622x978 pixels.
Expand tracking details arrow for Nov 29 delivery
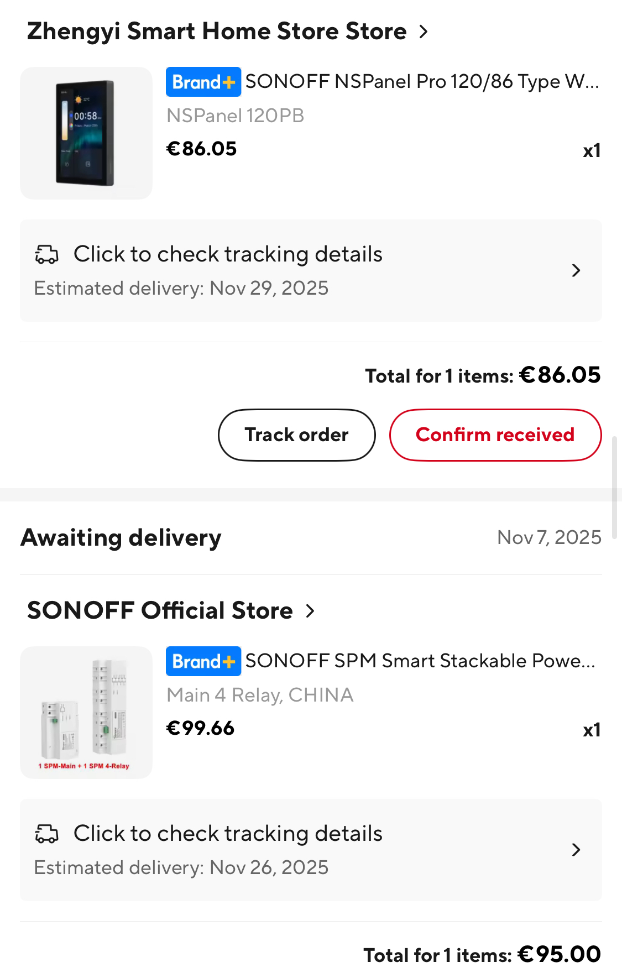tap(576, 270)
